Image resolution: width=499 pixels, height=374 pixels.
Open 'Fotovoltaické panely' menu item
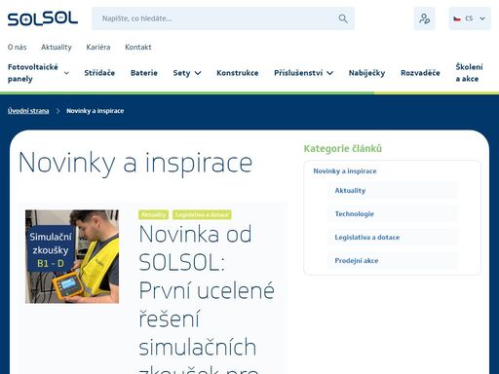click(33, 73)
